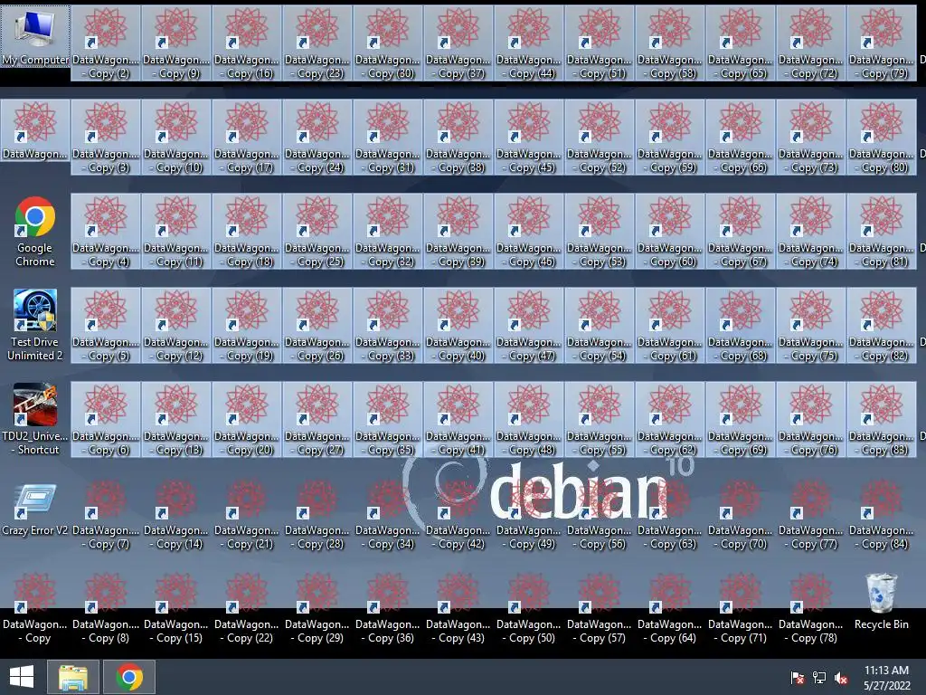
Task: Select DataWagon - Copy (74) shortcut
Action: (811, 232)
